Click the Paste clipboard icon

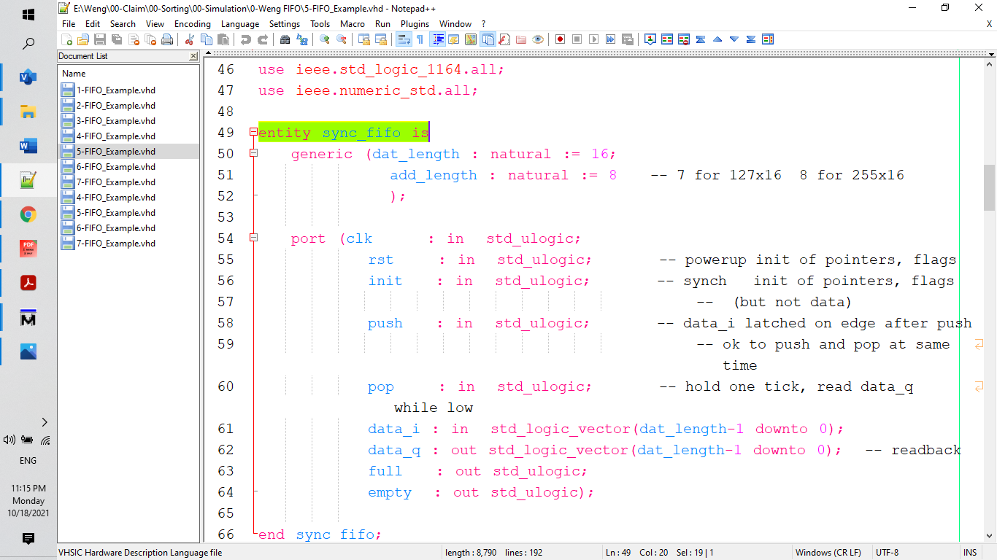pos(223,39)
